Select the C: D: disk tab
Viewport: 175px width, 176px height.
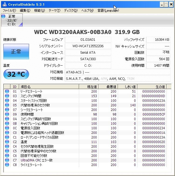click(x=12, y=20)
